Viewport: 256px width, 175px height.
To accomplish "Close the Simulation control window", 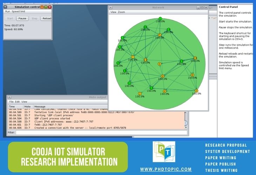I will [x=50, y=7].
